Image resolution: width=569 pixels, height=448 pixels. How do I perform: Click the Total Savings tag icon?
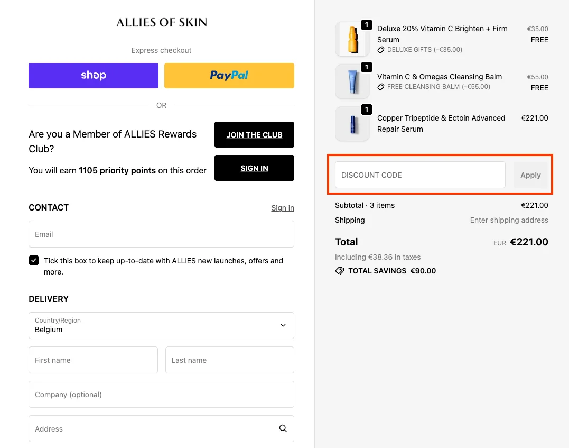pyautogui.click(x=340, y=271)
